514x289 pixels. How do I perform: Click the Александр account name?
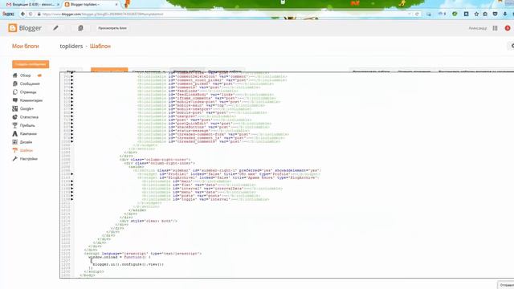[478, 28]
